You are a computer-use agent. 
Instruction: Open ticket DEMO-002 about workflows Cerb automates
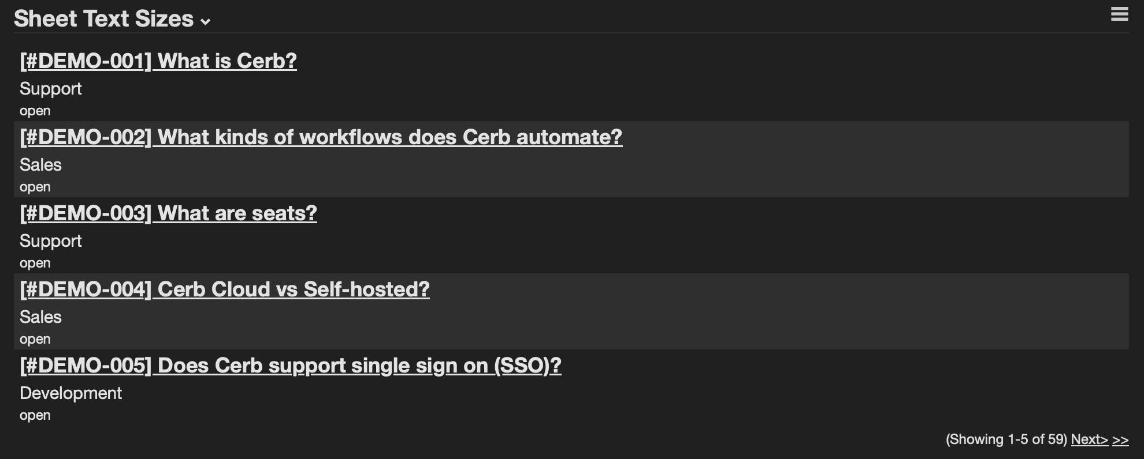(321, 137)
